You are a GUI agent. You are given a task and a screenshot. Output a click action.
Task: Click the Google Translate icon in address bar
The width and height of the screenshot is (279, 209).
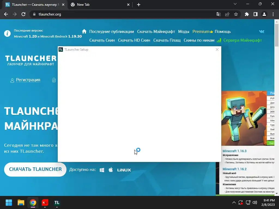[218, 14]
